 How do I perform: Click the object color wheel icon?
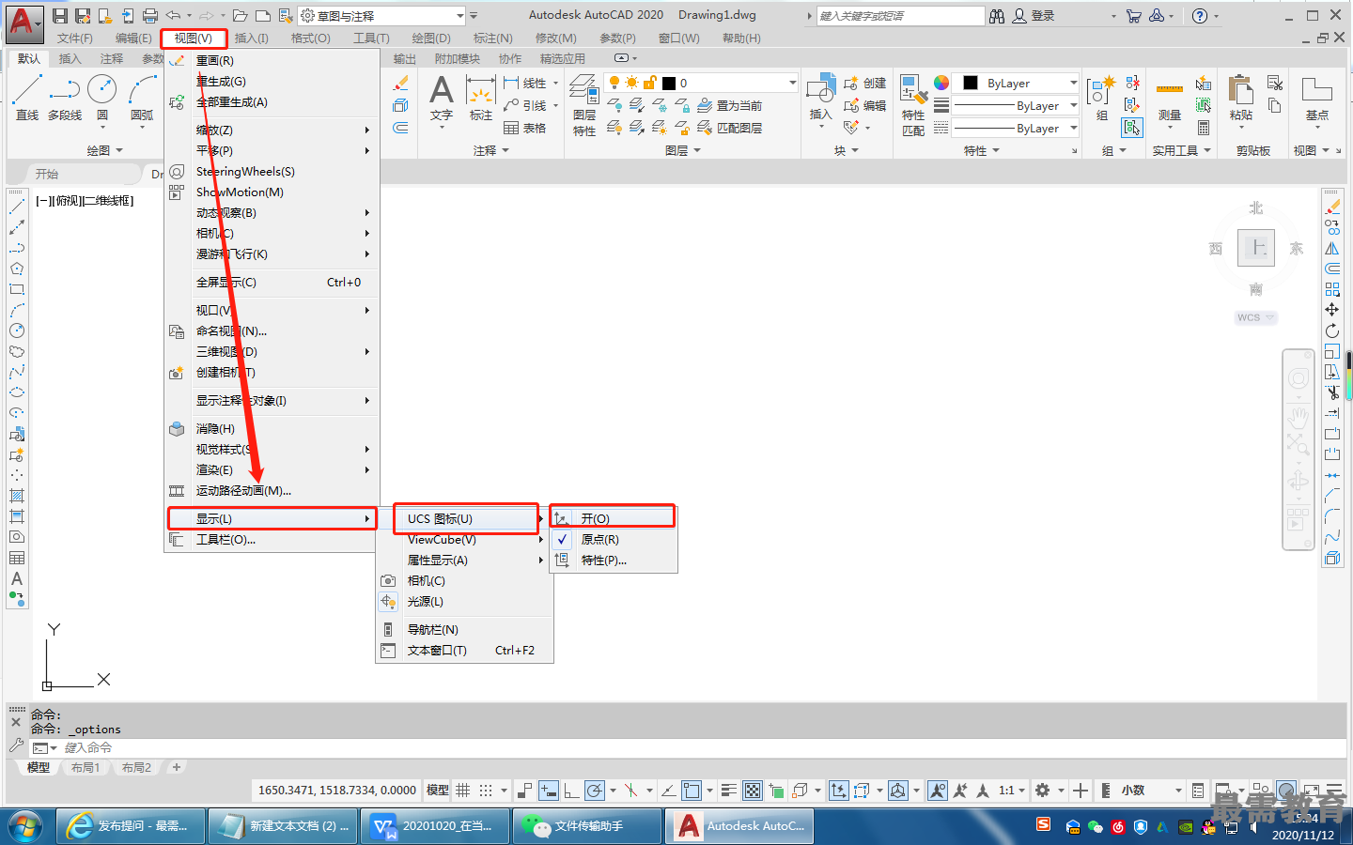[x=941, y=83]
